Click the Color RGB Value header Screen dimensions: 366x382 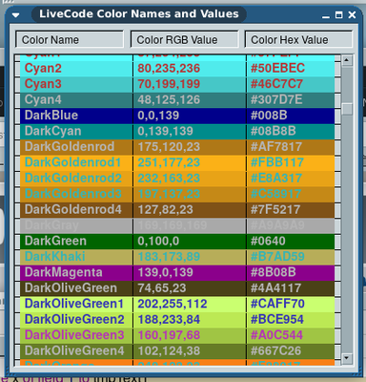point(185,40)
